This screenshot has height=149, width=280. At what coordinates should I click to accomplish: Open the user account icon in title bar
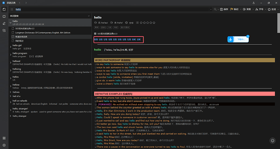coord(254,3)
